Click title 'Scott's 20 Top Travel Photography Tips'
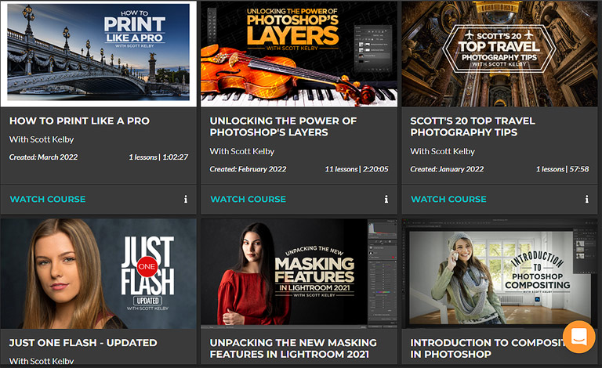602x368 pixels. click(473, 127)
